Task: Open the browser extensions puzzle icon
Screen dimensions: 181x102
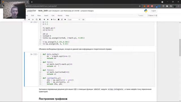Action: click(167, 6)
